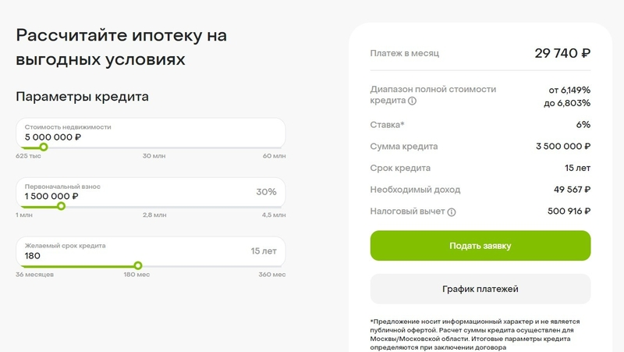Click the 60 млн maximum cost label
The width and height of the screenshot is (624, 352).
coord(274,156)
